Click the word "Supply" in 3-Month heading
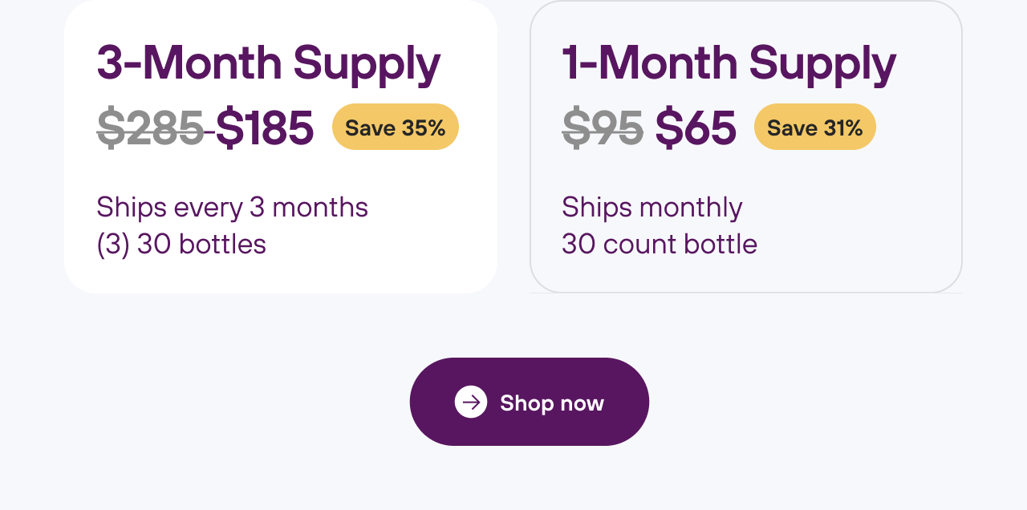 click(367, 63)
